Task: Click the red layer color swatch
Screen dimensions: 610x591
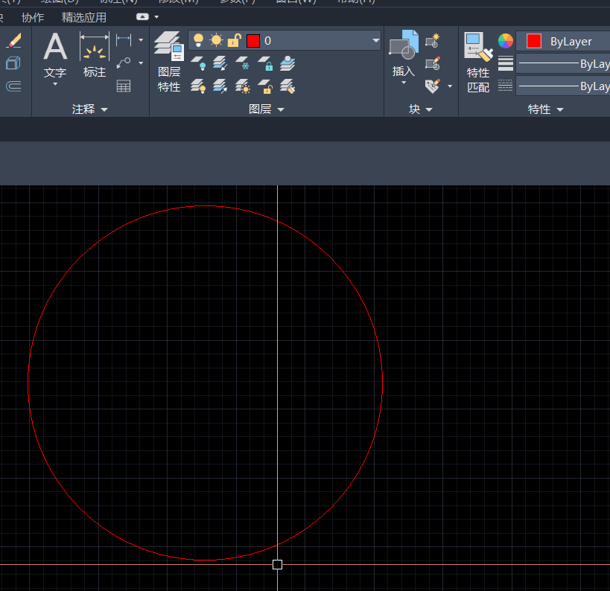Action: click(x=253, y=41)
